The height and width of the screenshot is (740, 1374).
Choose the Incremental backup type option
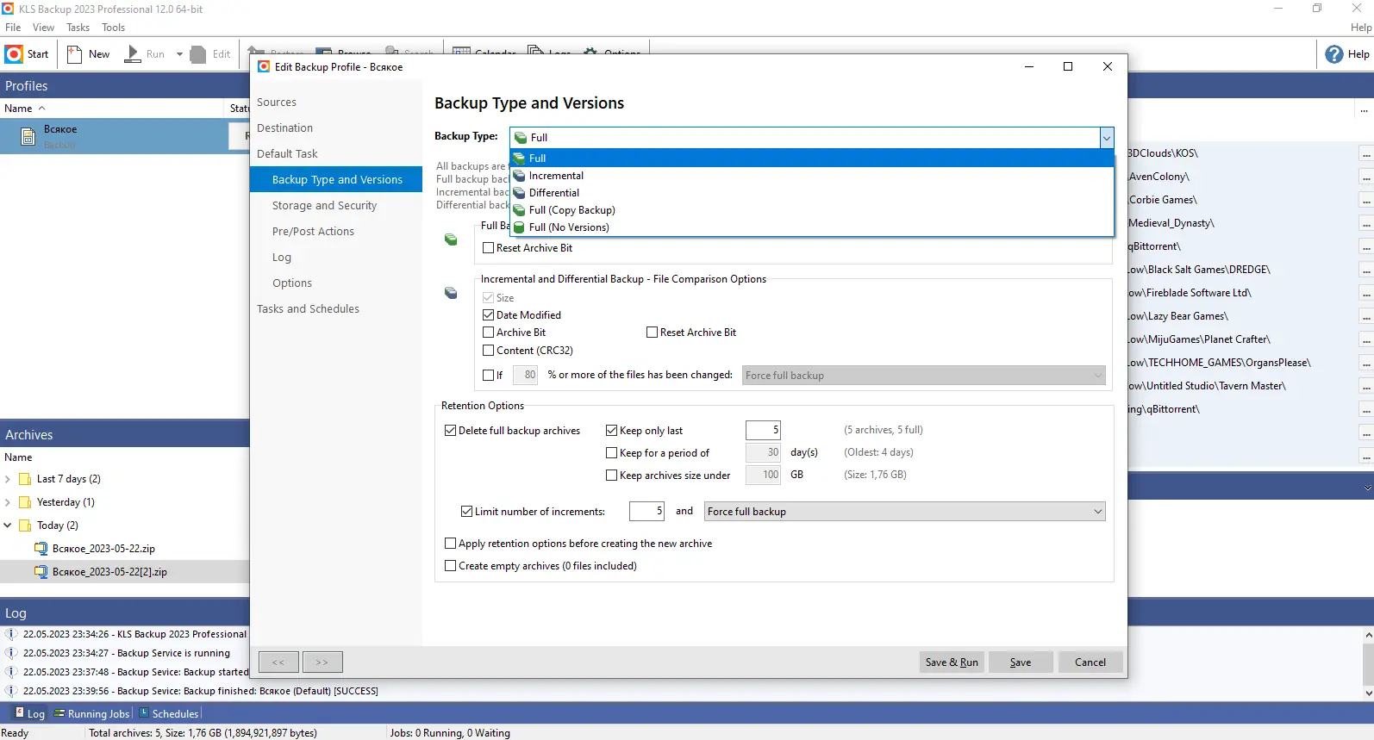[x=812, y=176]
